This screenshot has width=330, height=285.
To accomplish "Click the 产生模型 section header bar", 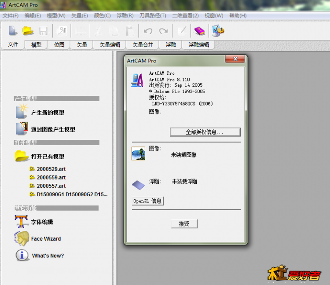I will (57, 99).
